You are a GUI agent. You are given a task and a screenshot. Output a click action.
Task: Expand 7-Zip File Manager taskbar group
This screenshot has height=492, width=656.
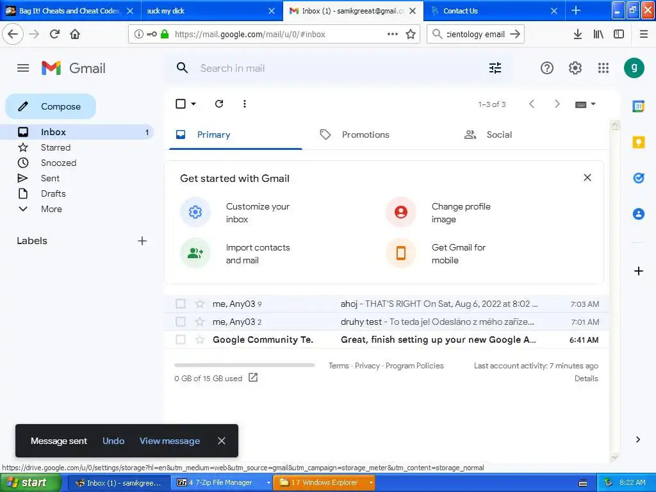tap(268, 482)
